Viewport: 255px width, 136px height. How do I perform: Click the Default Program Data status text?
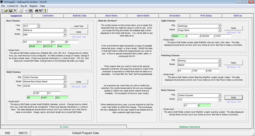[x=85, y=133]
